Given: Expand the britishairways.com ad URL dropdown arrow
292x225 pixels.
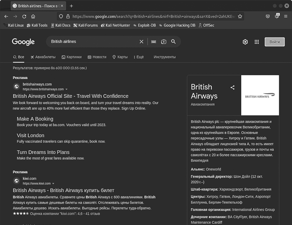Looking at the screenshot, I should (66, 89).
